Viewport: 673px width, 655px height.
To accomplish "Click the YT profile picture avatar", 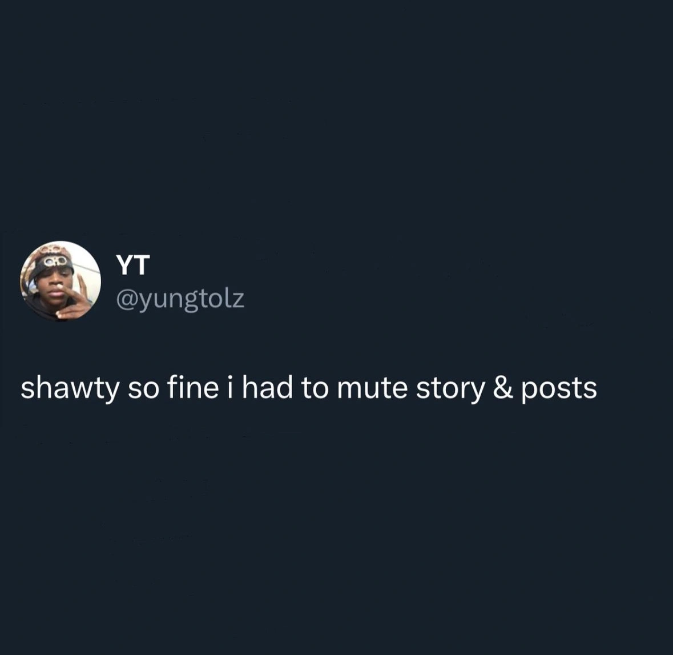I will pos(61,280).
